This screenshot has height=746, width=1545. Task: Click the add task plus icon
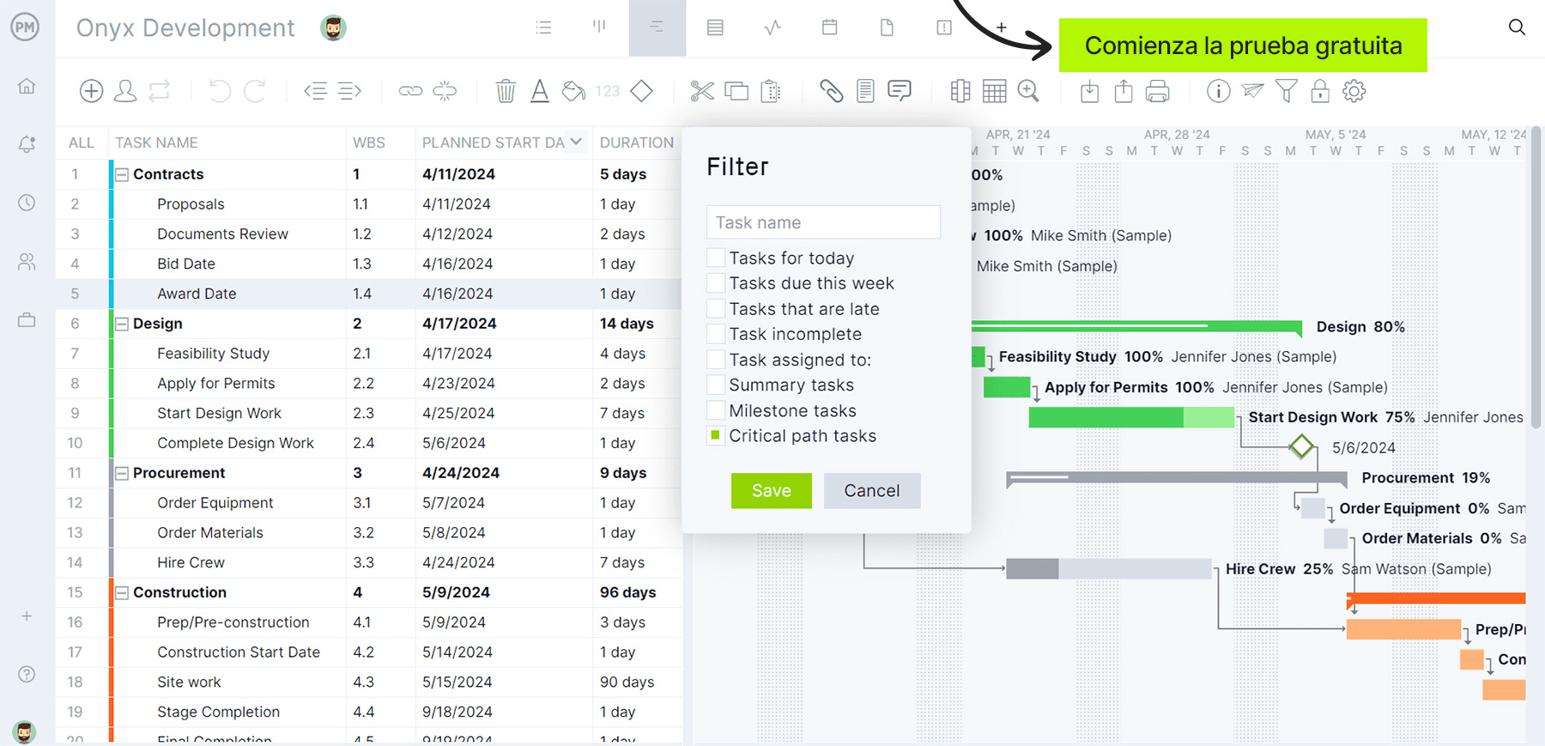(x=91, y=91)
